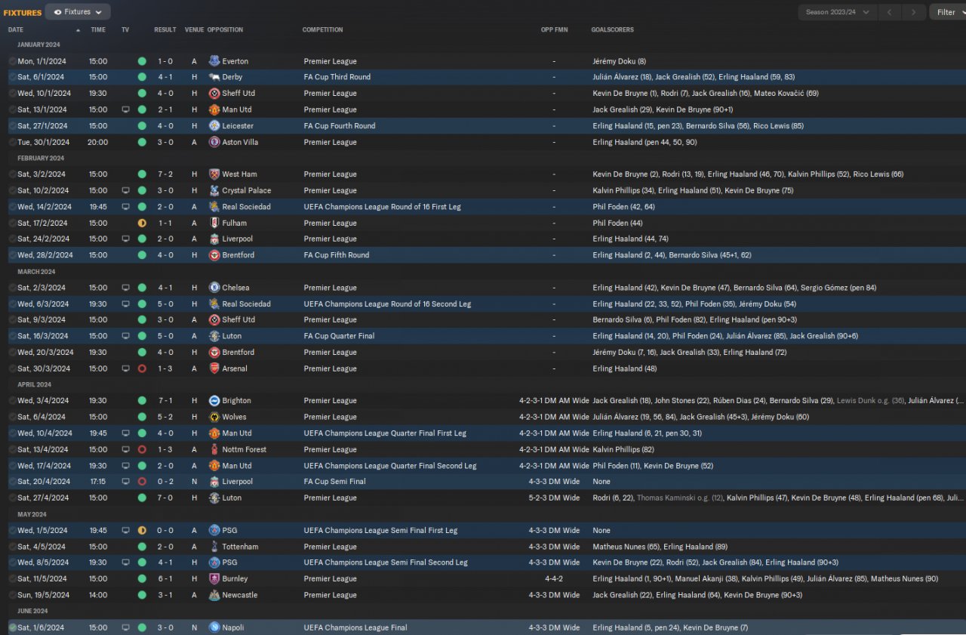Image resolution: width=966 pixels, height=635 pixels.
Task: Sort by the TV column header
Action: click(x=125, y=30)
